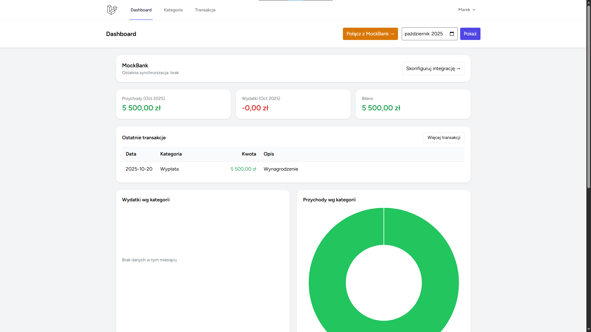591x332 pixels.
Task: Click Ostatnia synchronizacja: brak text
Action: click(x=150, y=73)
